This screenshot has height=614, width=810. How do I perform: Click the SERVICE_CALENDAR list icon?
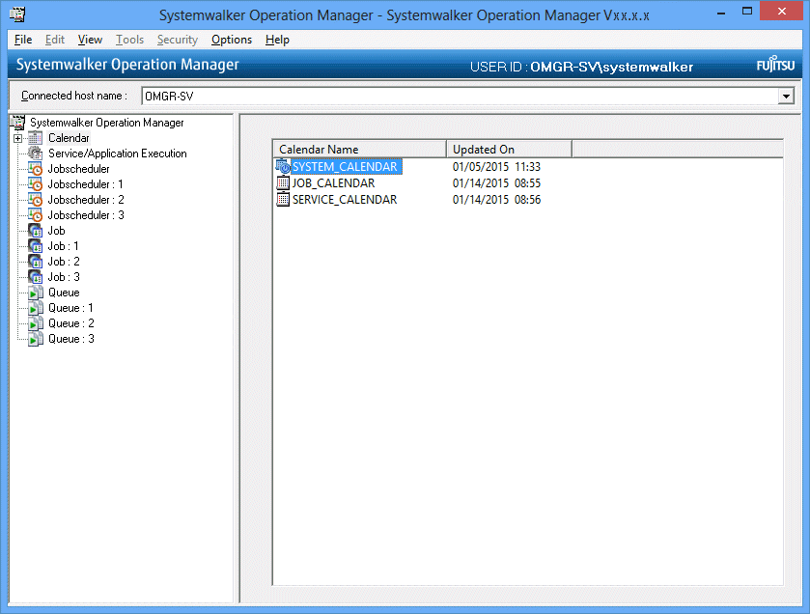[x=283, y=199]
